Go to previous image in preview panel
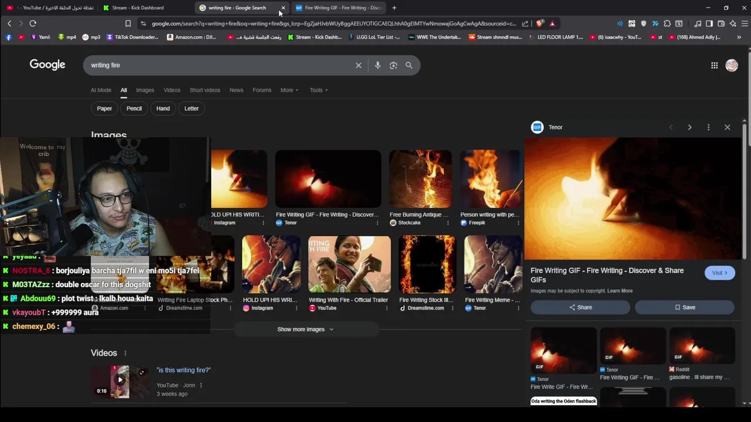 click(x=671, y=127)
